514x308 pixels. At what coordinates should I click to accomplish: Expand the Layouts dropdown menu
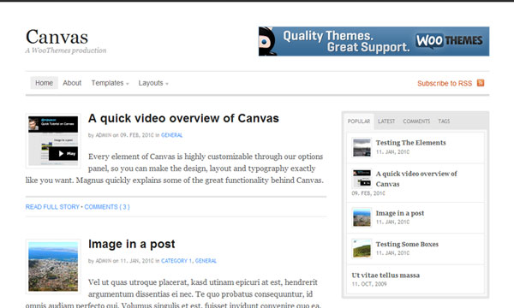(x=153, y=83)
